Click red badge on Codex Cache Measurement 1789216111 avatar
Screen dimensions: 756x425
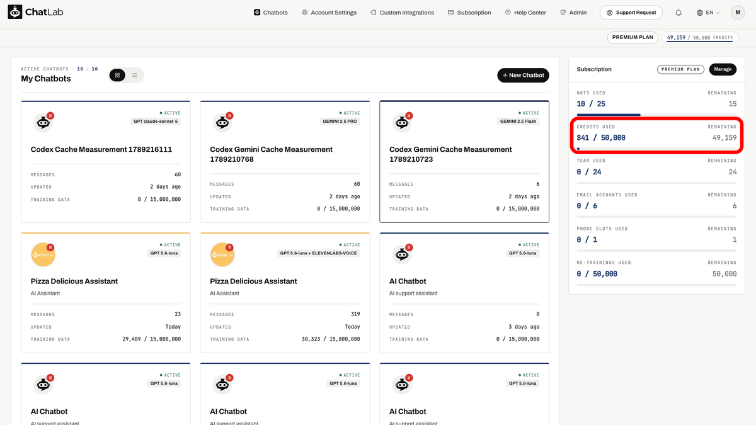[x=50, y=116]
